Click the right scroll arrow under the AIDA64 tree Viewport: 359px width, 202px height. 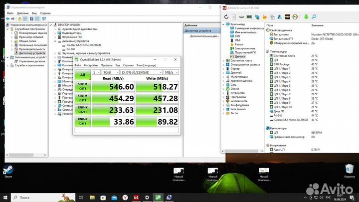pos(262,151)
